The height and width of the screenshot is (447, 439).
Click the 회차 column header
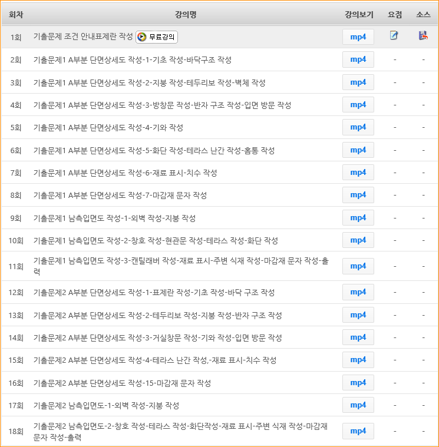pos(16,14)
